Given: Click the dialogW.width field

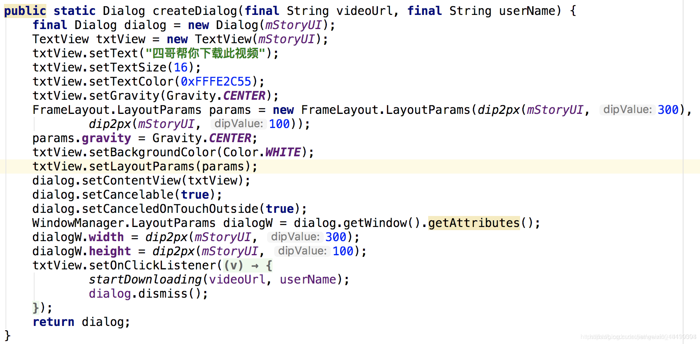Looking at the screenshot, I should 106,237.
